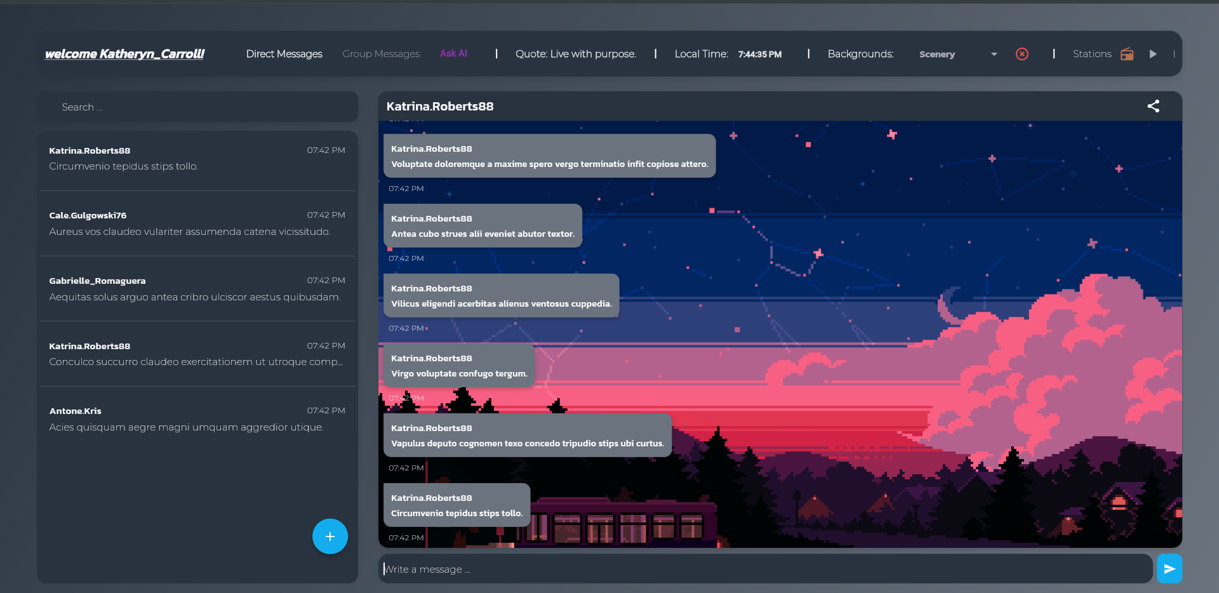Open the Katrina.Roberts88 chat starting "Conculco succurro"

click(x=197, y=354)
